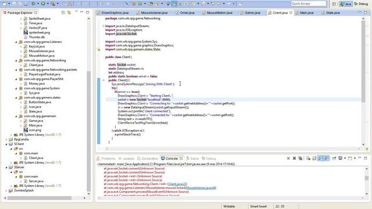Collapse the com.wb.rpg.game.Networking package
The image size is (372, 209).
[x=16, y=60]
